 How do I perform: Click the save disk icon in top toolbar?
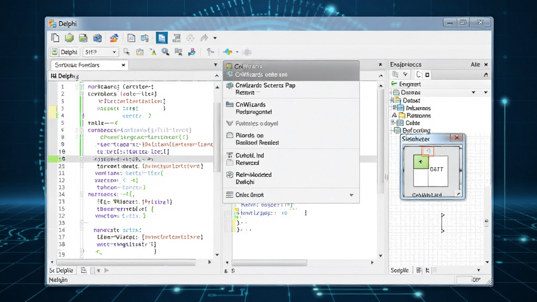83,38
